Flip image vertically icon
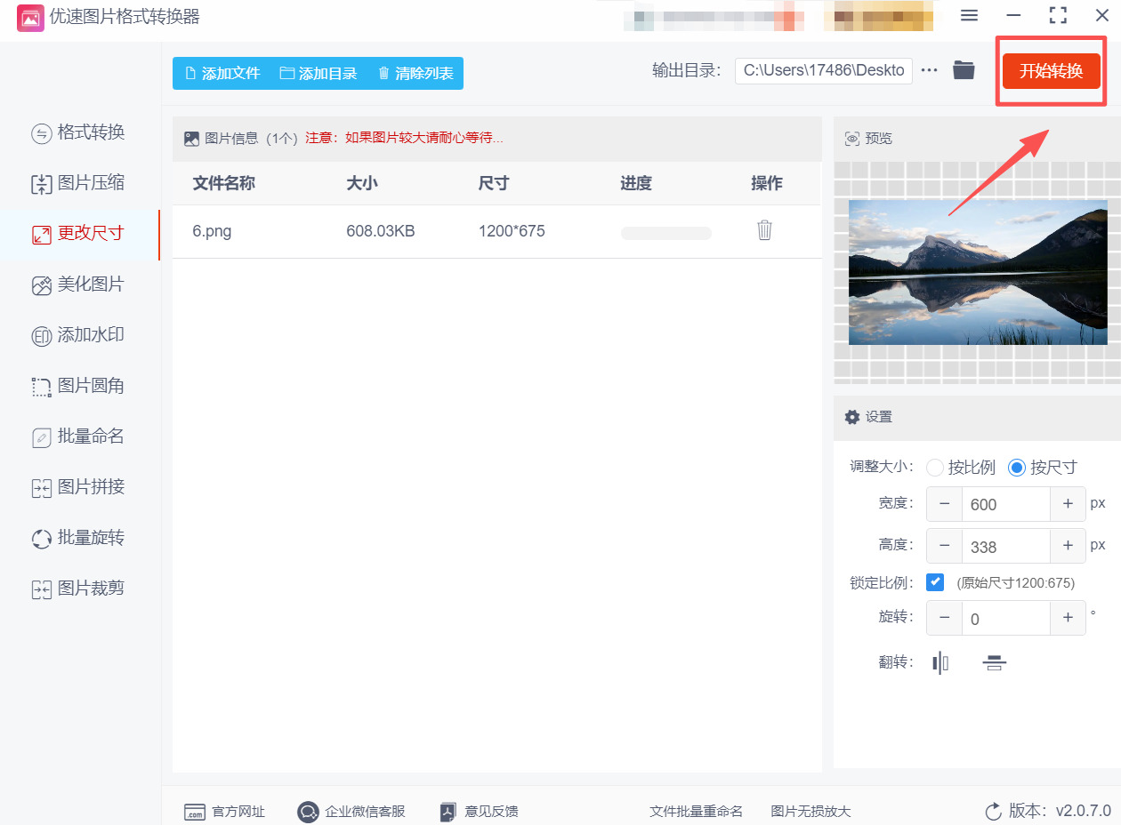 [x=994, y=662]
